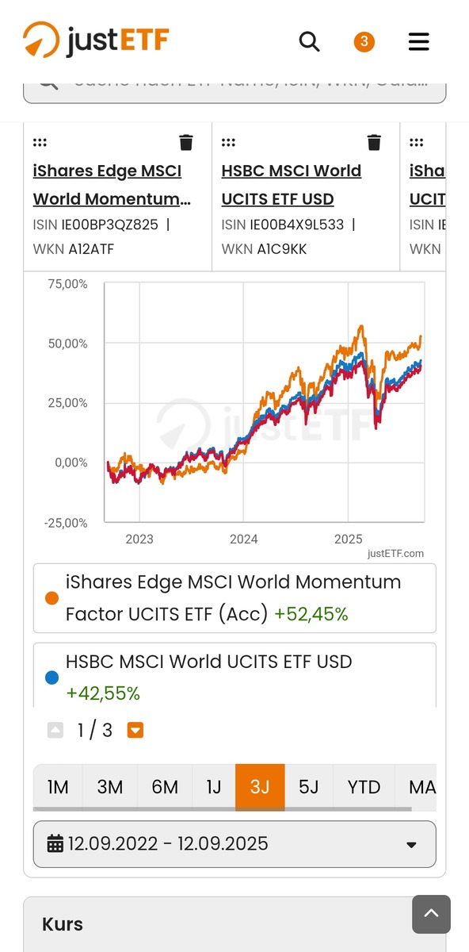The width and height of the screenshot is (469, 952).
Task: Open HSBC MSCI World UCITS ETF USD link
Action: click(291, 185)
